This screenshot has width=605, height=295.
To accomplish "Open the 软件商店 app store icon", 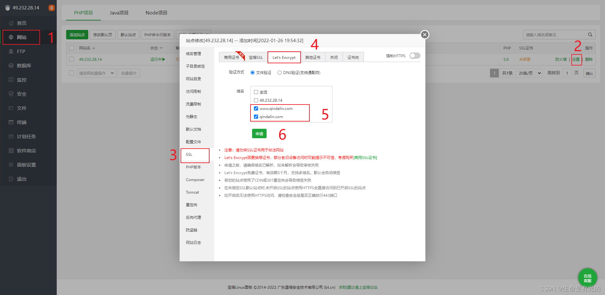I will (11, 150).
